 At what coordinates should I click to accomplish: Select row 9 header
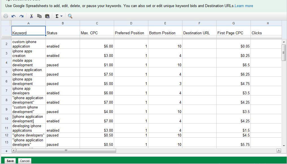coord(6,110)
